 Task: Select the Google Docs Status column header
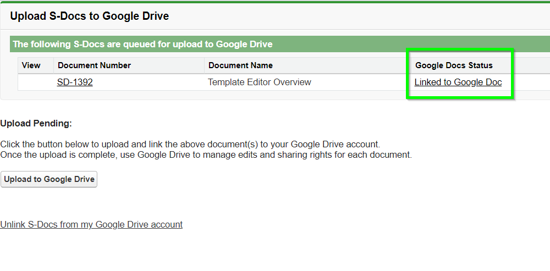click(x=454, y=65)
